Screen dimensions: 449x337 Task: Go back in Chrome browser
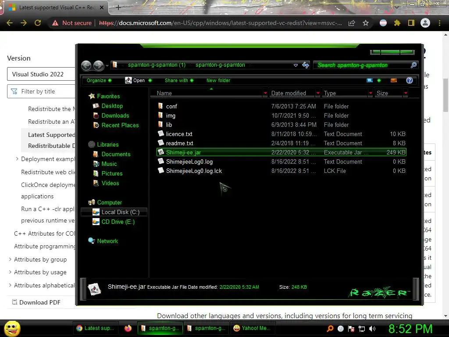pyautogui.click(x=10, y=23)
